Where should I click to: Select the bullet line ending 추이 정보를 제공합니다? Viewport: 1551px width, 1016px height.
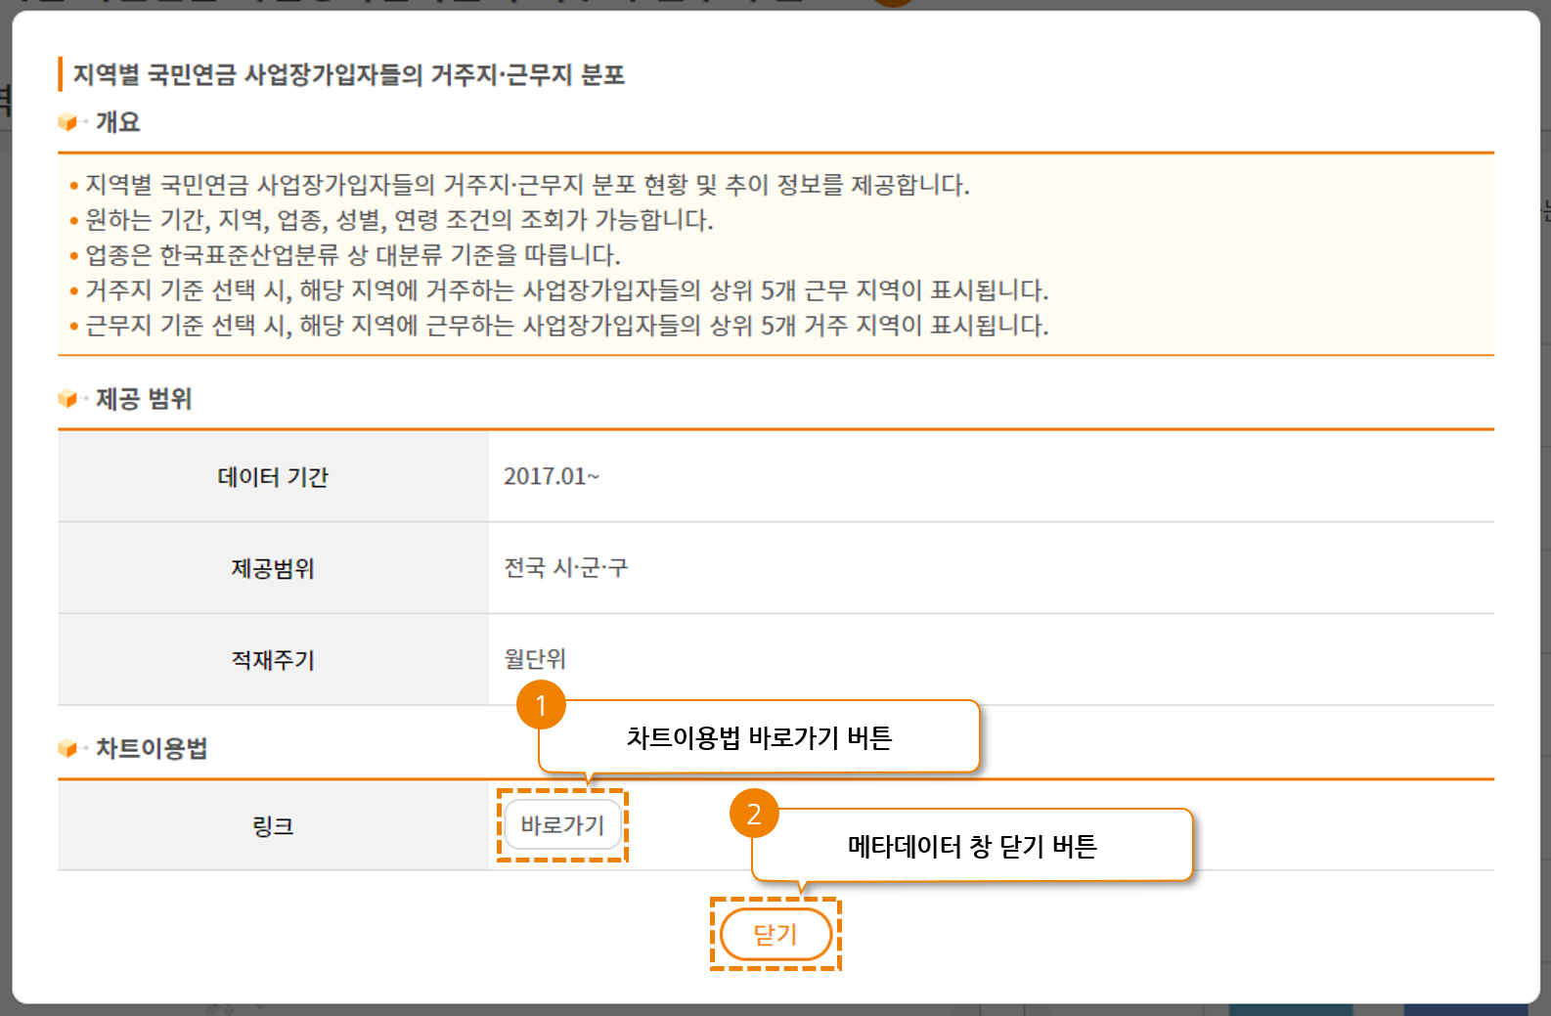tap(528, 185)
